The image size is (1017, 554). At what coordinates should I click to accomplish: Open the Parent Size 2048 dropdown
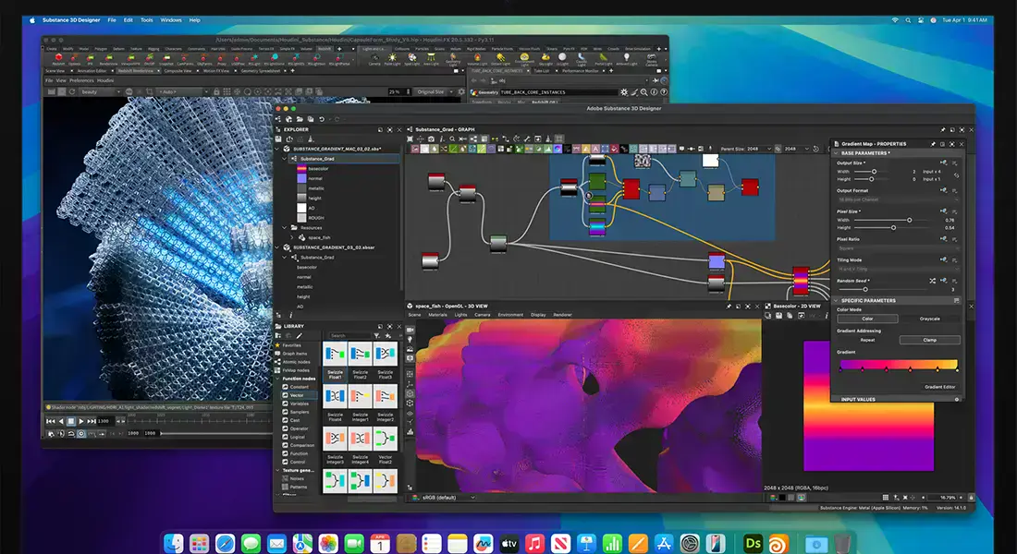(x=759, y=149)
